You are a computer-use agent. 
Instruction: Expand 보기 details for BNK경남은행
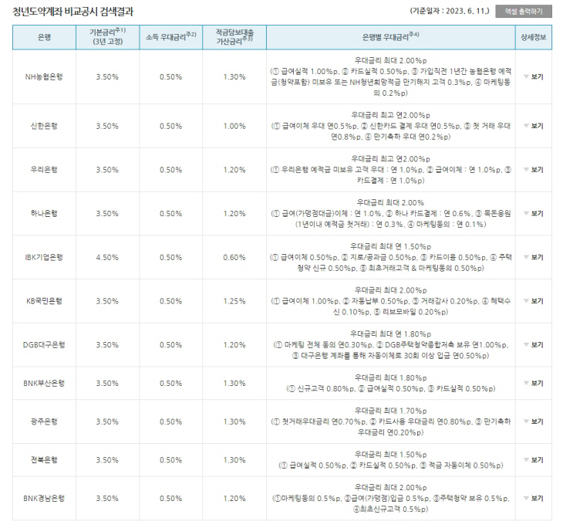[534, 498]
